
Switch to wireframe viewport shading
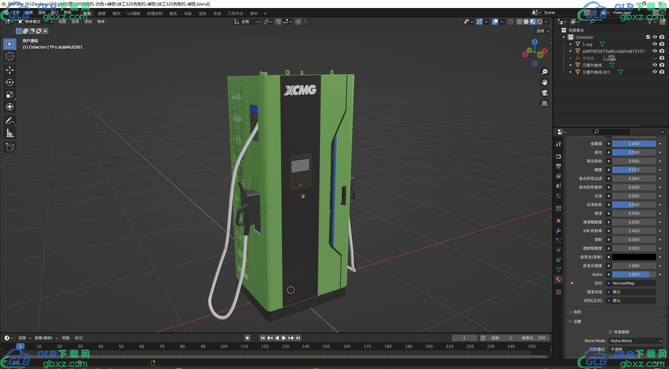(x=519, y=22)
